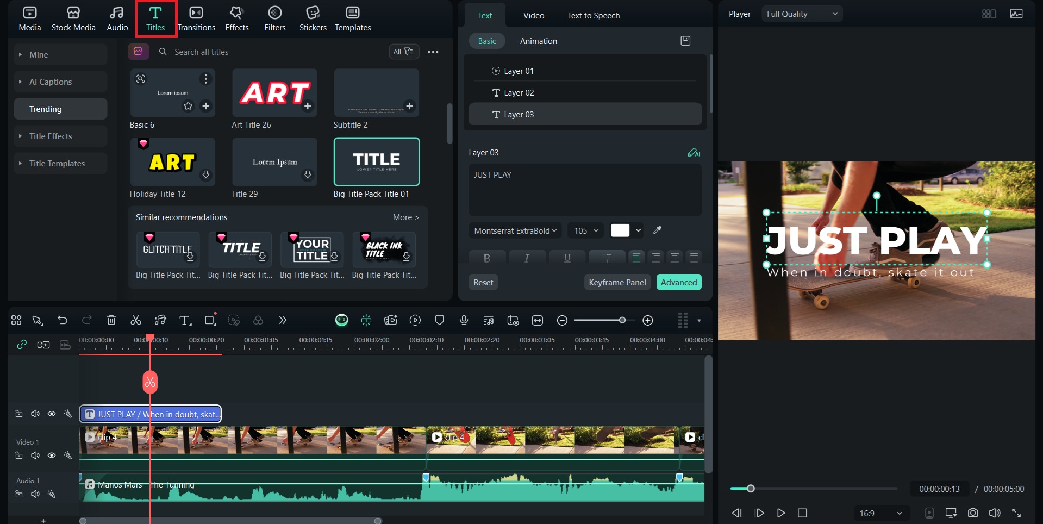Open the Keyframe Panel
This screenshot has width=1043, height=524.
pyautogui.click(x=617, y=283)
